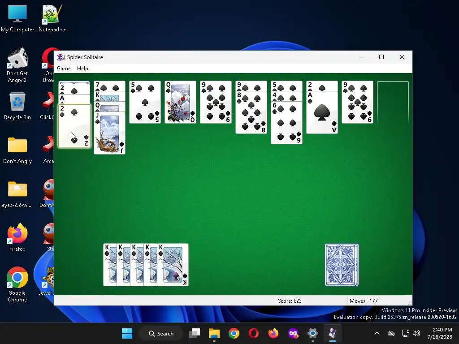Click the purple mask taskbar icon
This screenshot has width=459, height=344.
click(x=293, y=333)
